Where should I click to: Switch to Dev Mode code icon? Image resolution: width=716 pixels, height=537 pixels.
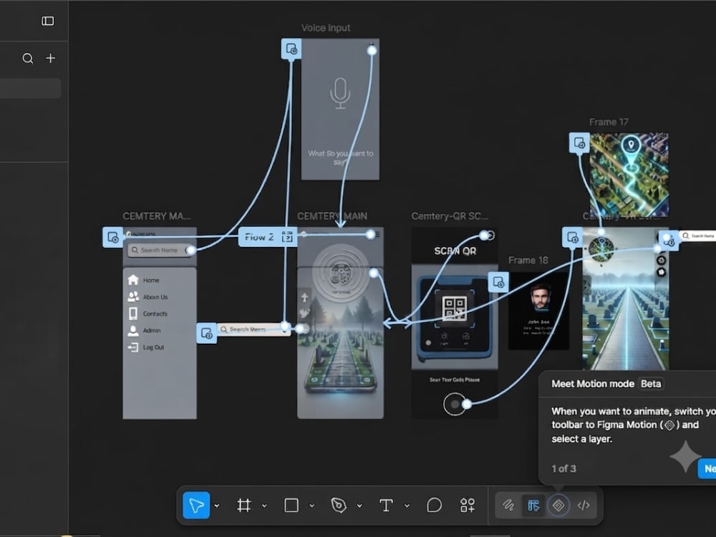pyautogui.click(x=584, y=505)
